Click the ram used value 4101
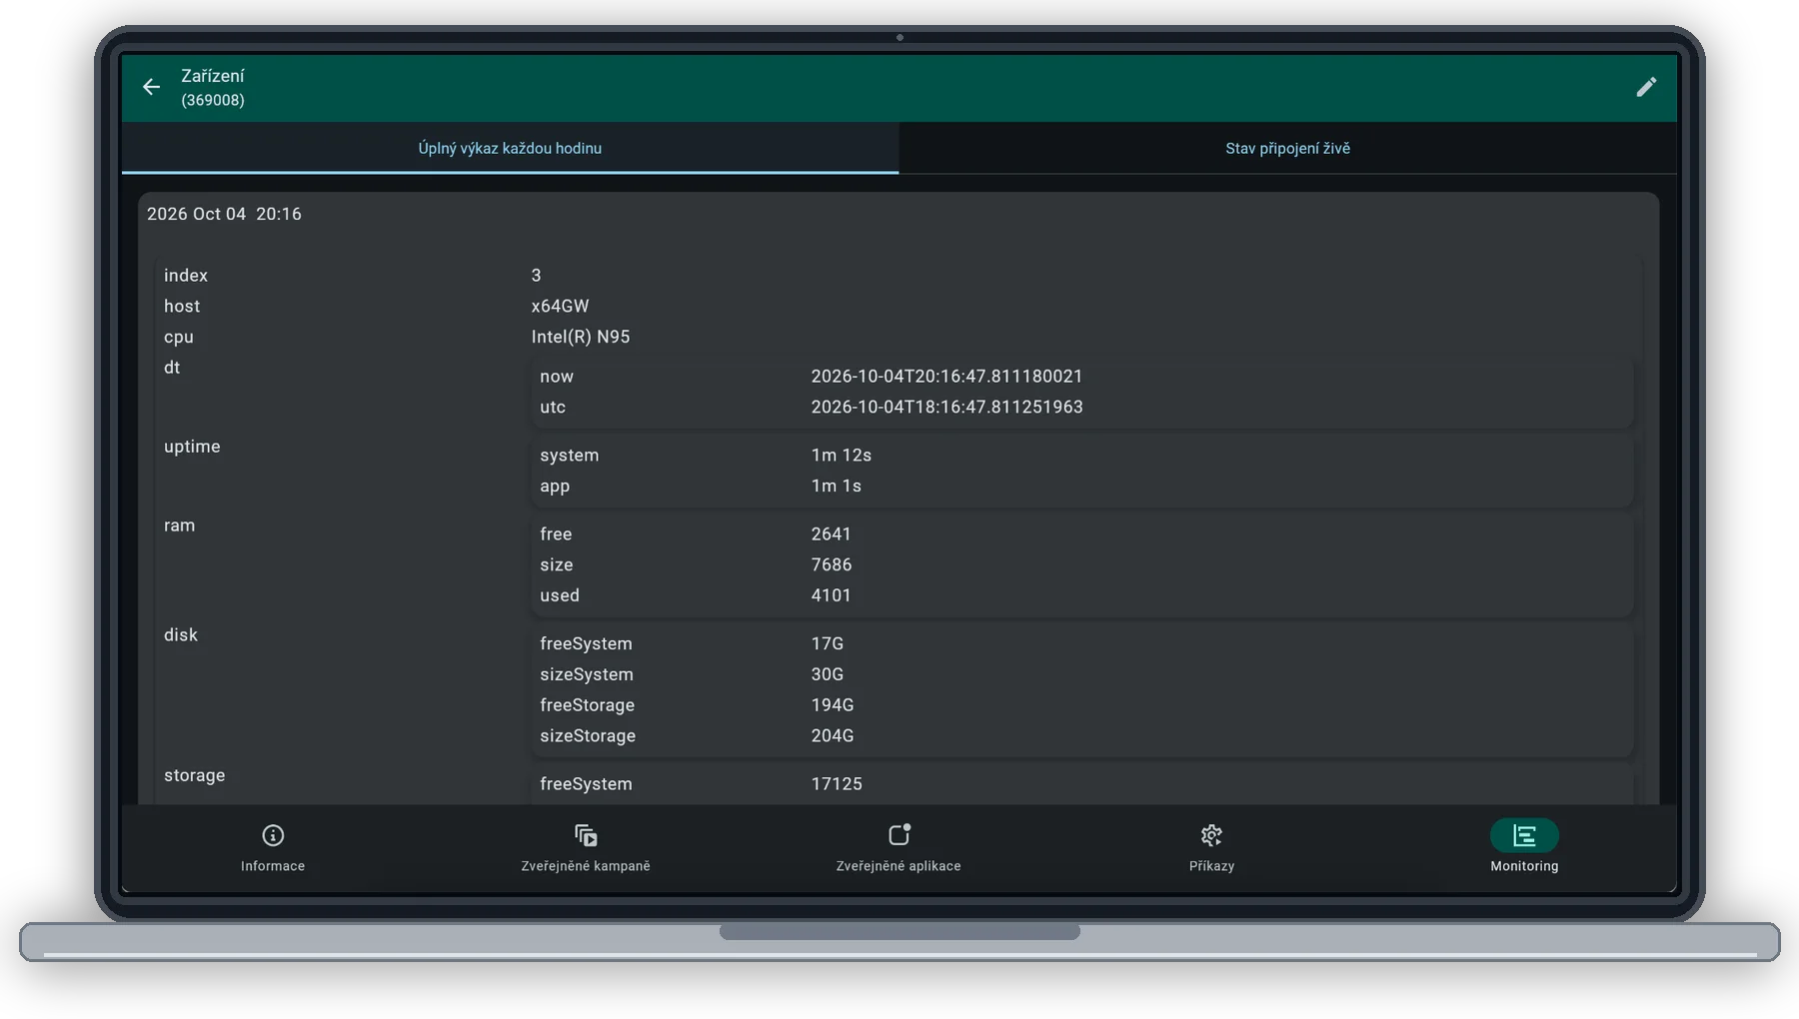This screenshot has height=1019, width=1799. tap(831, 595)
